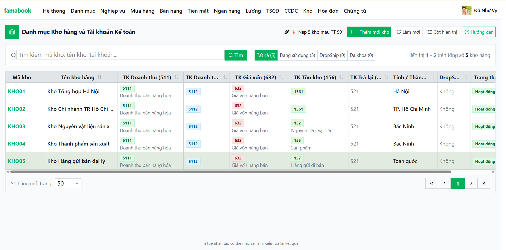Screen dimensions: 506x250
Task: Click Thêm mới kho button
Action: pyautogui.click(x=369, y=32)
